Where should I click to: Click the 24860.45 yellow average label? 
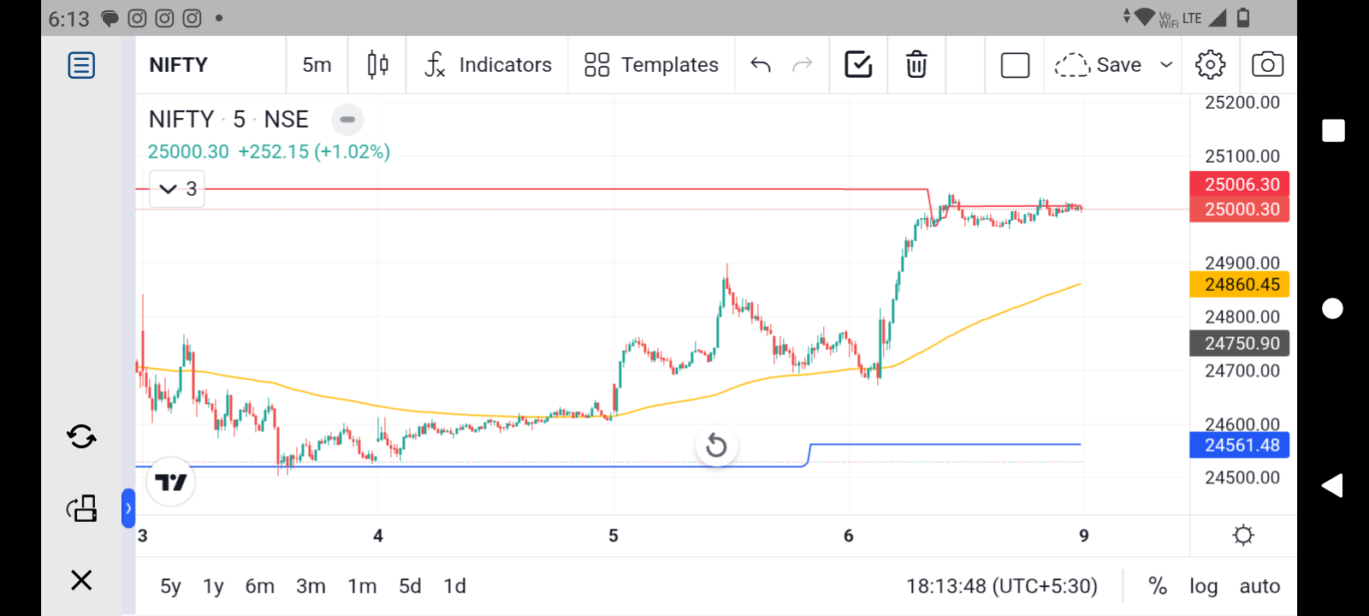click(1240, 285)
